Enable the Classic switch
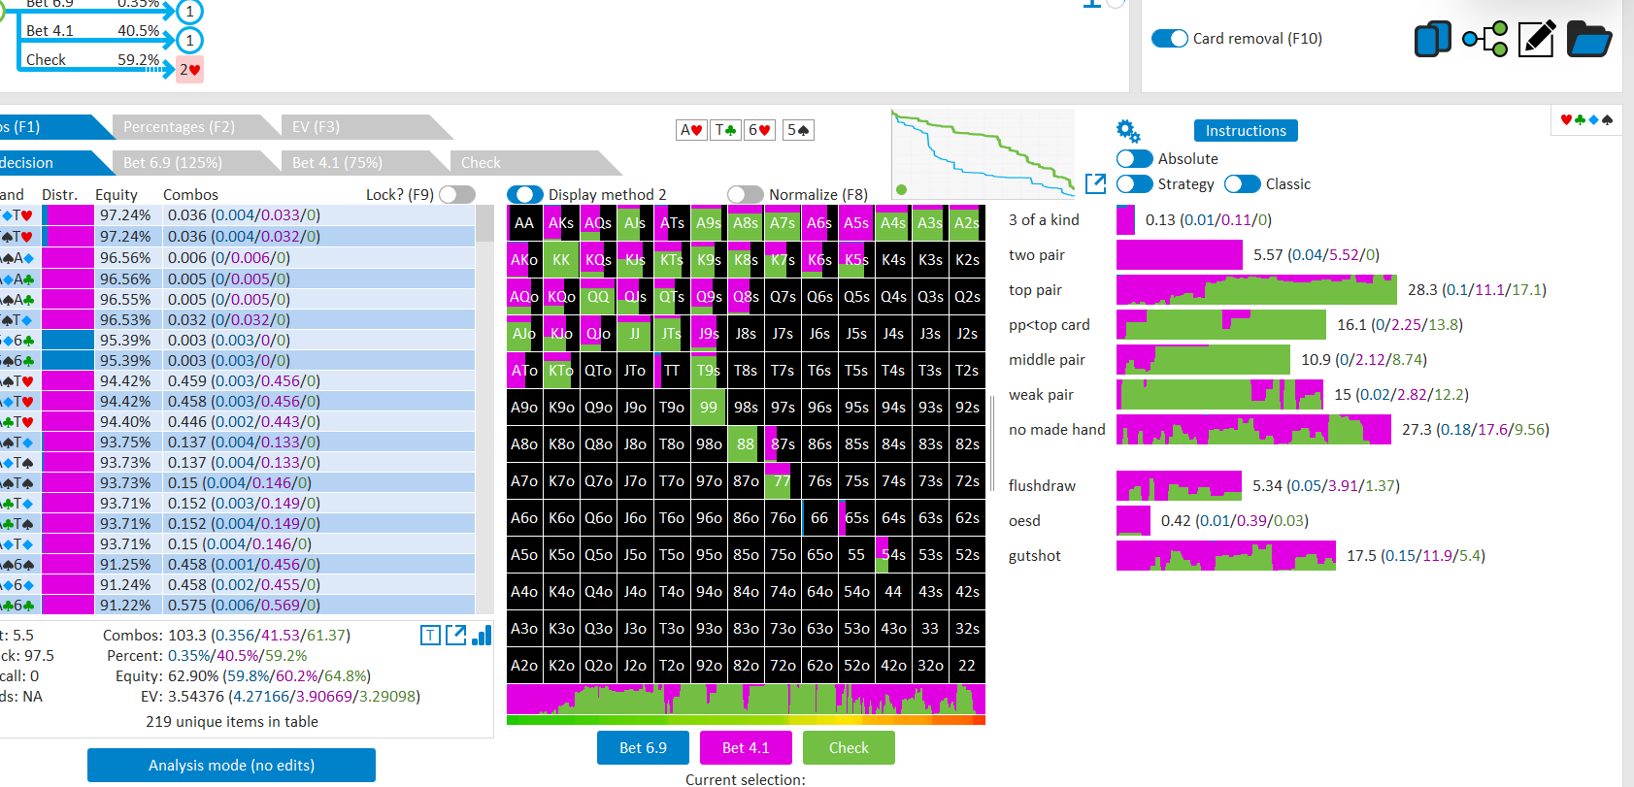This screenshot has height=787, width=1634. (x=1242, y=184)
